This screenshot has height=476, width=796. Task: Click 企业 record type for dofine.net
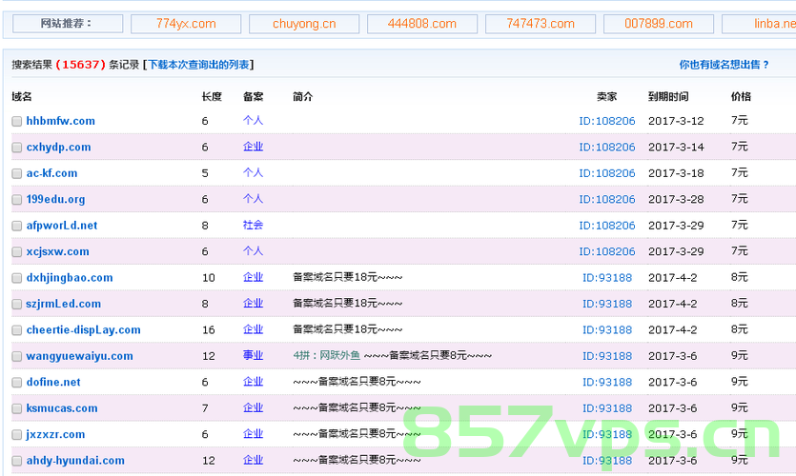click(x=253, y=382)
